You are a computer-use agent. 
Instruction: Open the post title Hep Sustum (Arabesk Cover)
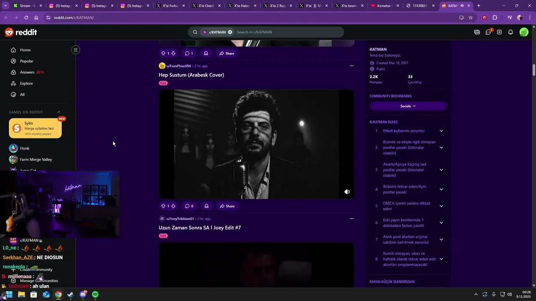pos(191,75)
